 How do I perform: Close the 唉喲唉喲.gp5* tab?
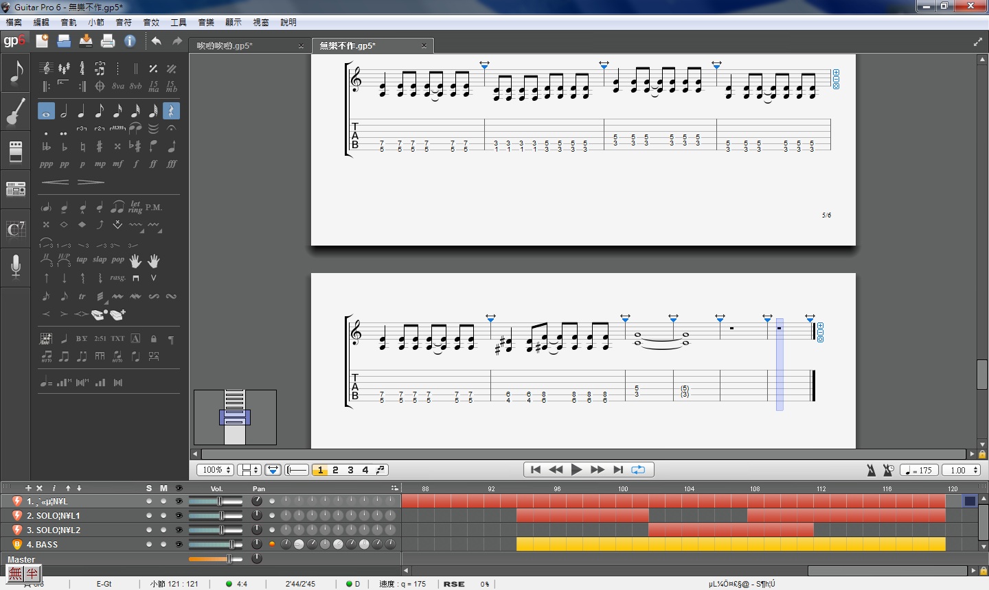(x=301, y=46)
